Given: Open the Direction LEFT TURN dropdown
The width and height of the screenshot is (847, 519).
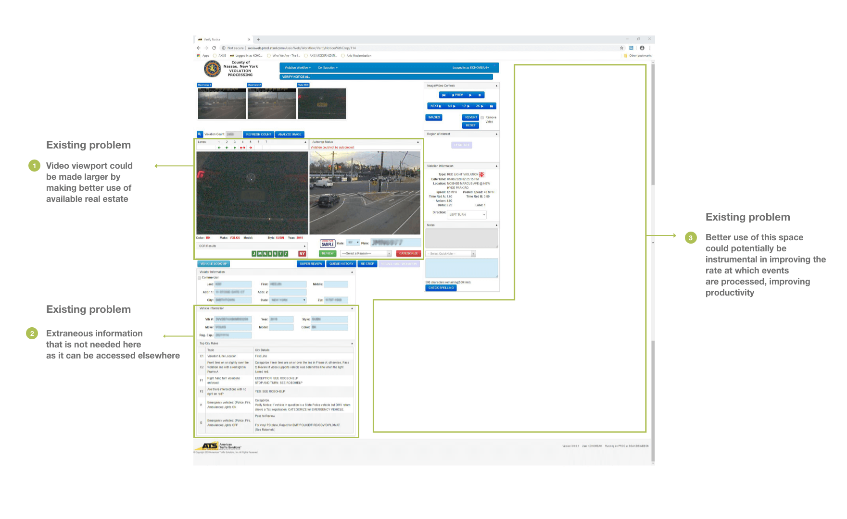Looking at the screenshot, I should (467, 215).
